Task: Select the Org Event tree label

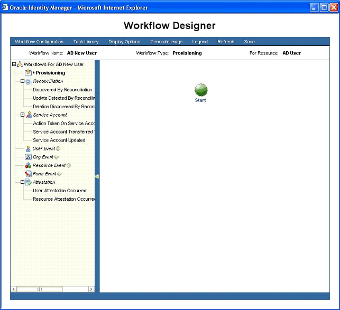Action: [43, 157]
